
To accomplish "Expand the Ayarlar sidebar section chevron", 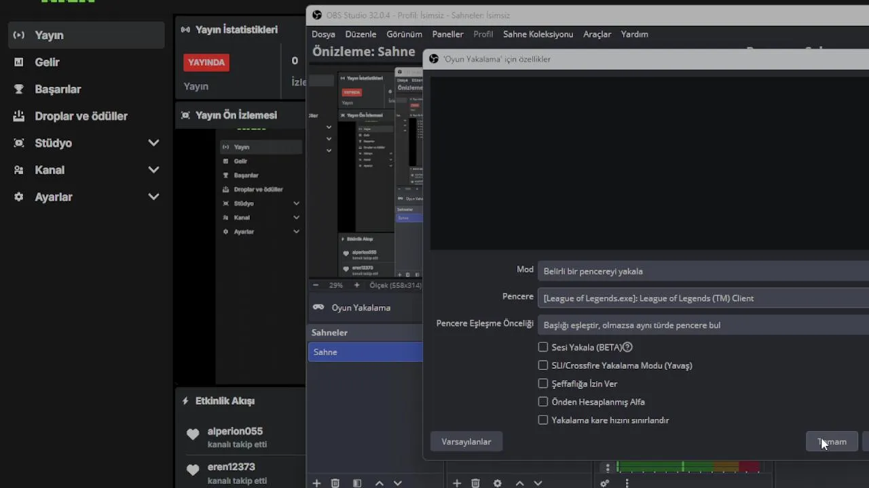I will (x=153, y=197).
